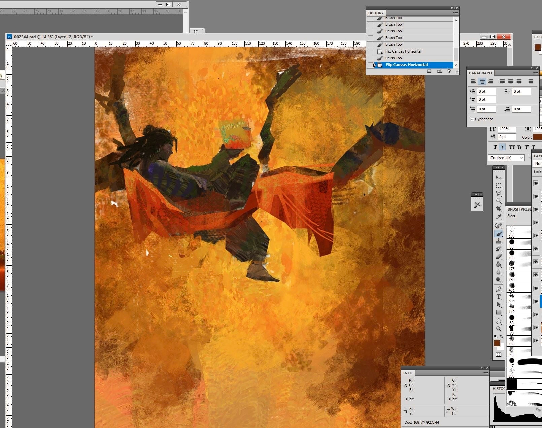The image size is (542, 428).
Task: Delete current state via History trash icon
Action: pyautogui.click(x=449, y=71)
